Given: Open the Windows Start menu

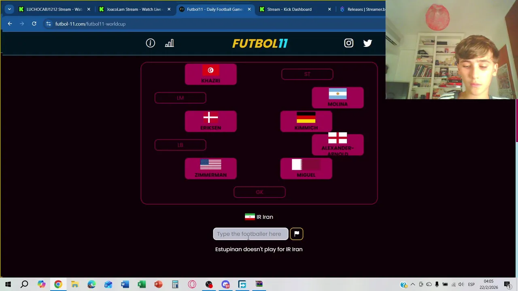Looking at the screenshot, I should coord(8,284).
